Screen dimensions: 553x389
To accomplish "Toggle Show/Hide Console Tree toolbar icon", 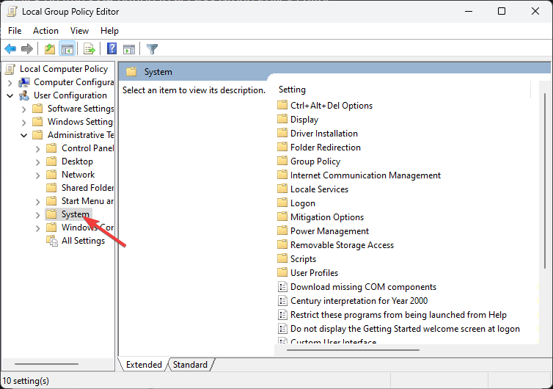I will (x=67, y=48).
